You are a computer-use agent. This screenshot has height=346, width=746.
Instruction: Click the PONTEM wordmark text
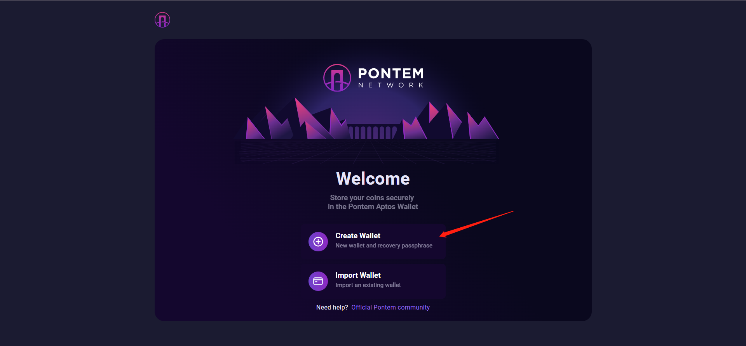click(390, 73)
